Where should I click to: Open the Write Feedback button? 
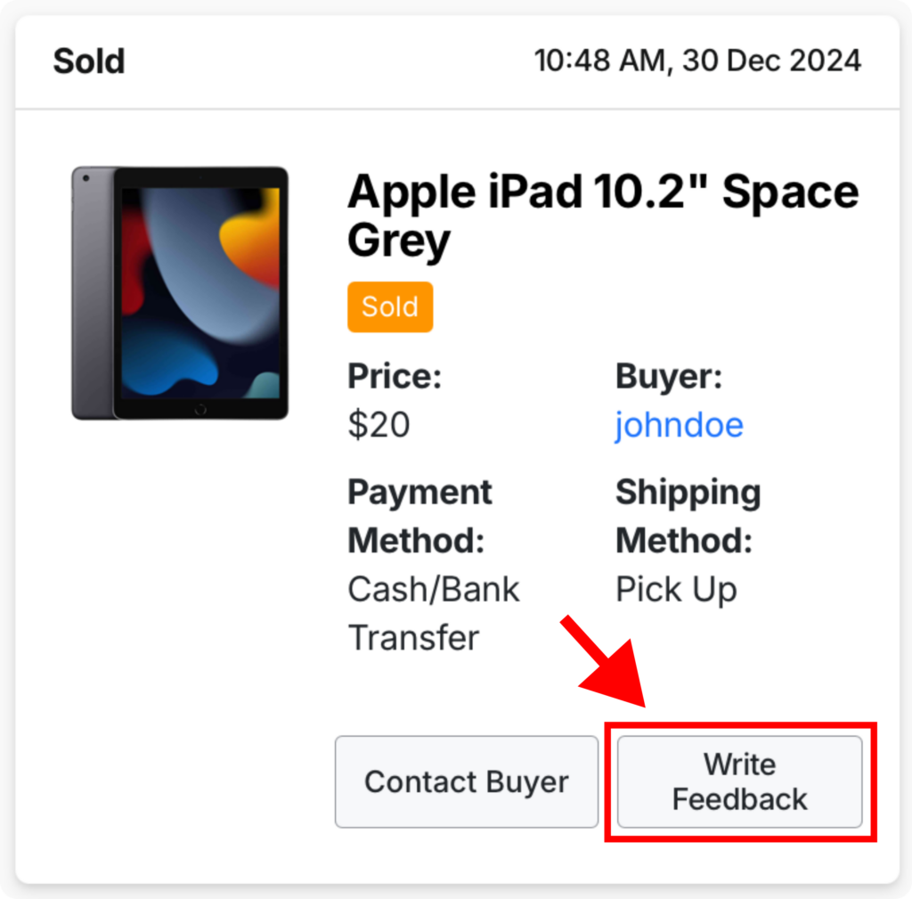(x=739, y=781)
